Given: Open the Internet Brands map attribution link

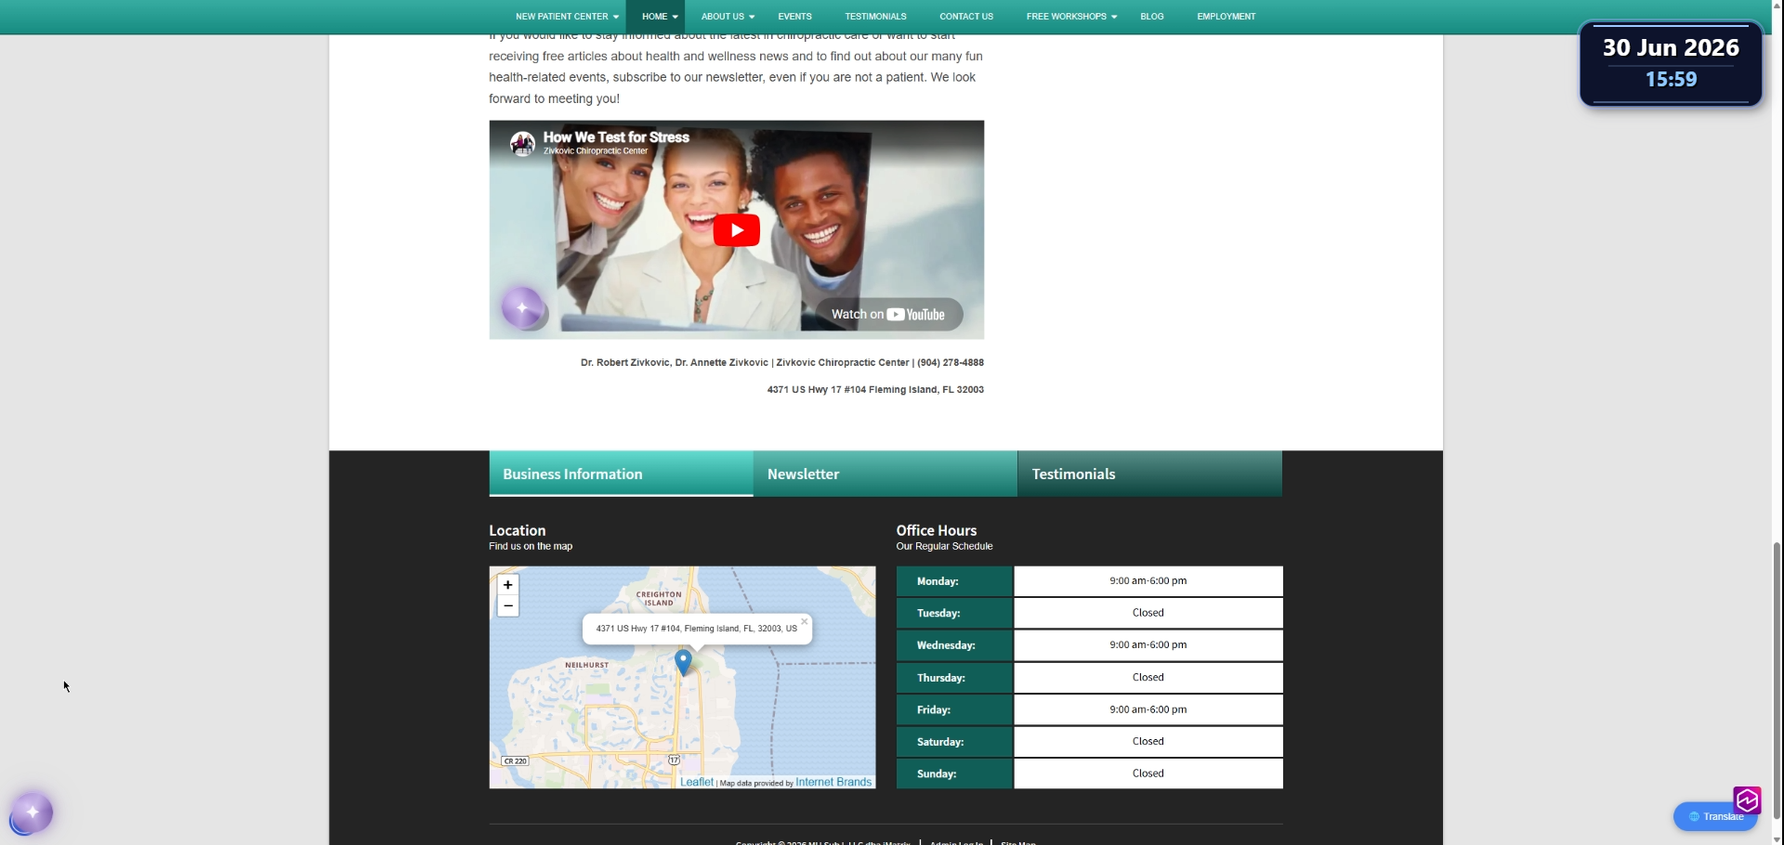Looking at the screenshot, I should coord(833,782).
